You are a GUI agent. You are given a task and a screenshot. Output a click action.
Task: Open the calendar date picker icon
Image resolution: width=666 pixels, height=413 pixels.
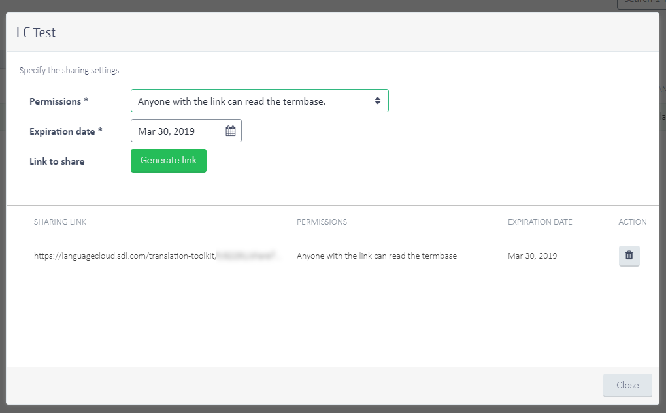point(231,131)
